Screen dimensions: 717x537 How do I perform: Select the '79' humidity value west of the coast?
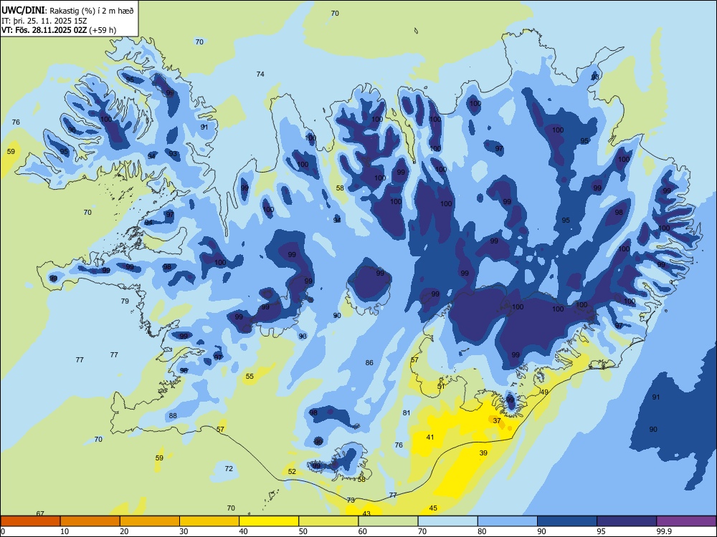[125, 301]
